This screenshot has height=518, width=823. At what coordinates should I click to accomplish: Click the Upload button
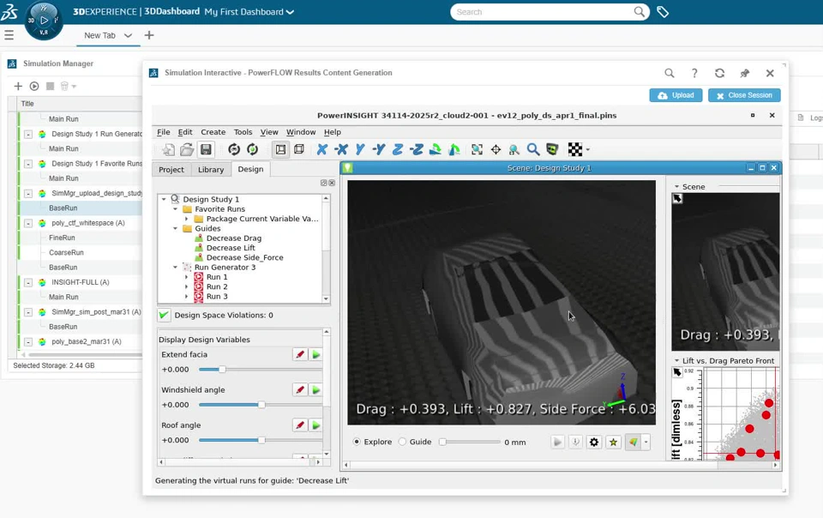tap(676, 95)
